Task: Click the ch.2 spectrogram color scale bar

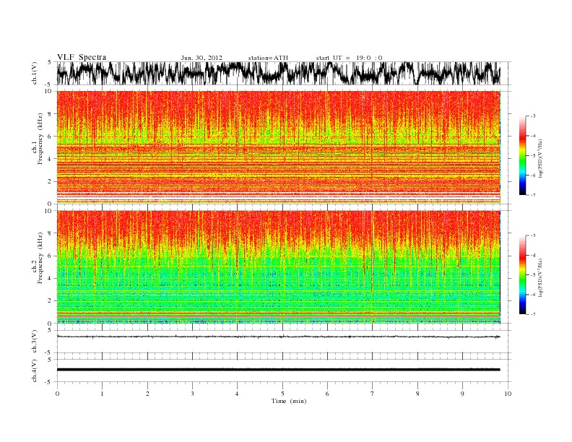Action: [x=522, y=275]
